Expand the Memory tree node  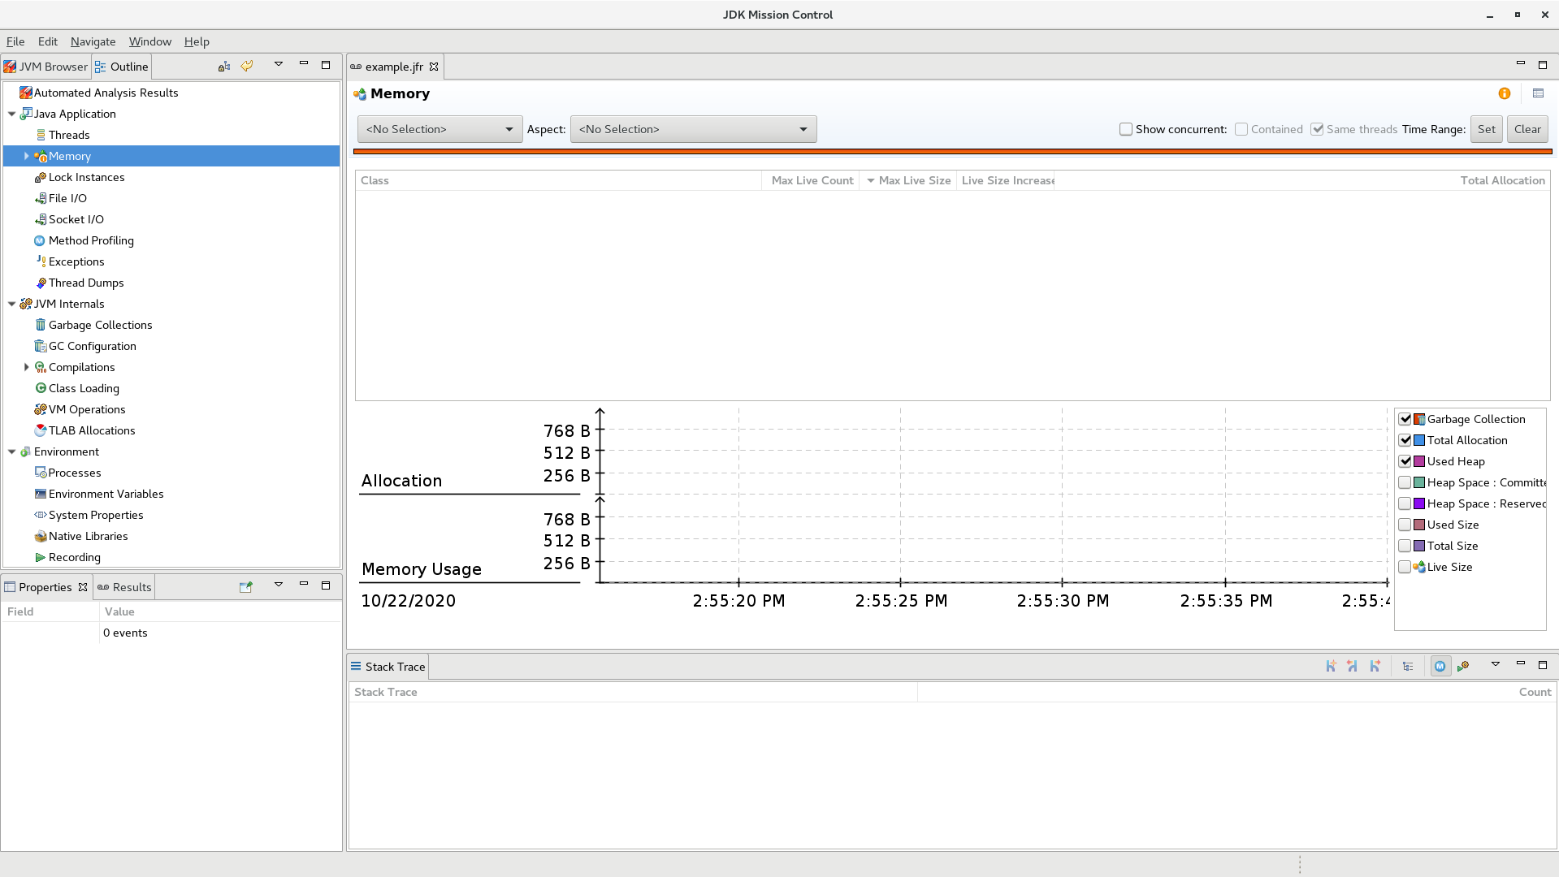[x=27, y=156]
